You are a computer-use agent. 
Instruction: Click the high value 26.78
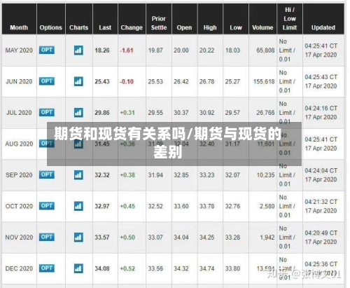tap(206, 81)
